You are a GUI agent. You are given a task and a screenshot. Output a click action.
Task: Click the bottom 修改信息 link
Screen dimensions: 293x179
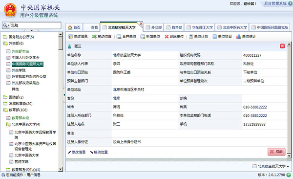pos(77,152)
